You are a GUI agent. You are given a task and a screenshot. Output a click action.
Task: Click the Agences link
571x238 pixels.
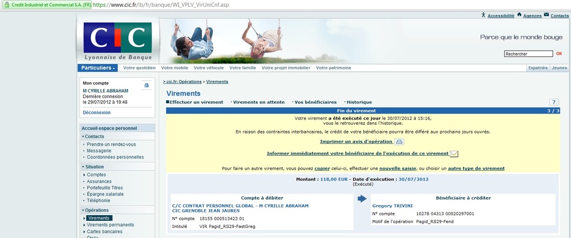coord(533,16)
